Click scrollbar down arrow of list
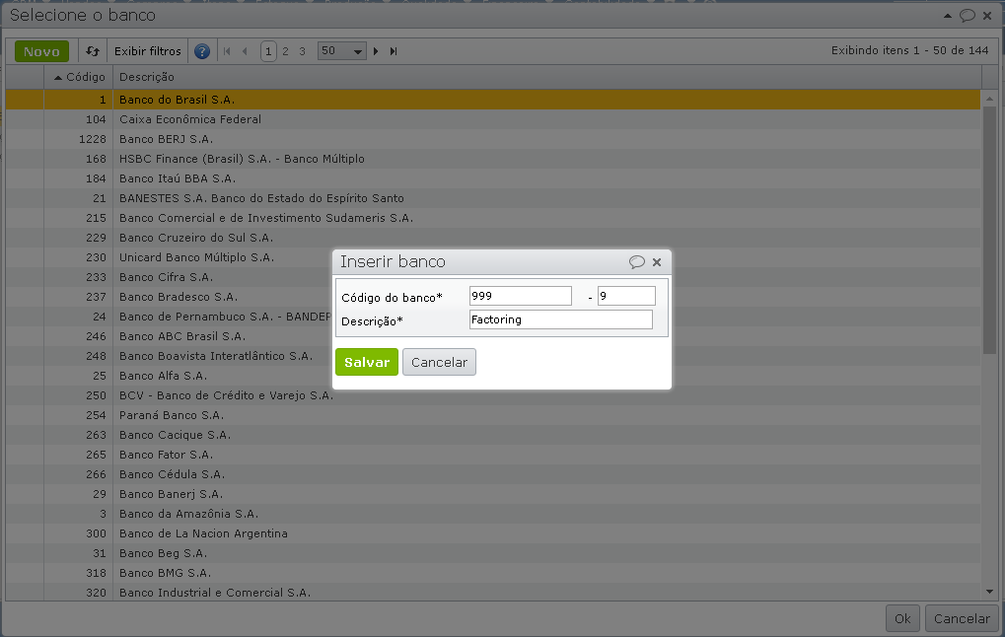The width and height of the screenshot is (1005, 637). point(989,592)
